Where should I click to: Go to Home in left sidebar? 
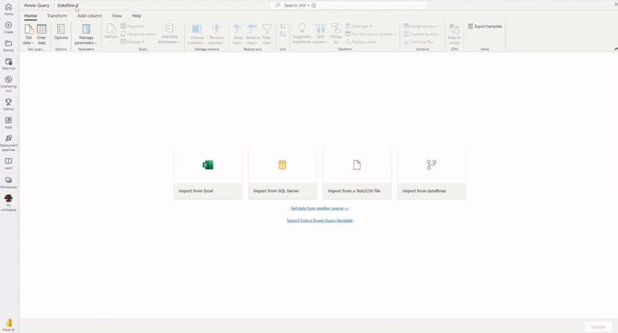tap(8, 9)
